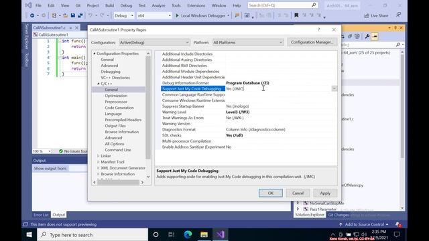Collapse the Configuration Properties tree node
Screen dimensions: 429x241
(95, 54)
